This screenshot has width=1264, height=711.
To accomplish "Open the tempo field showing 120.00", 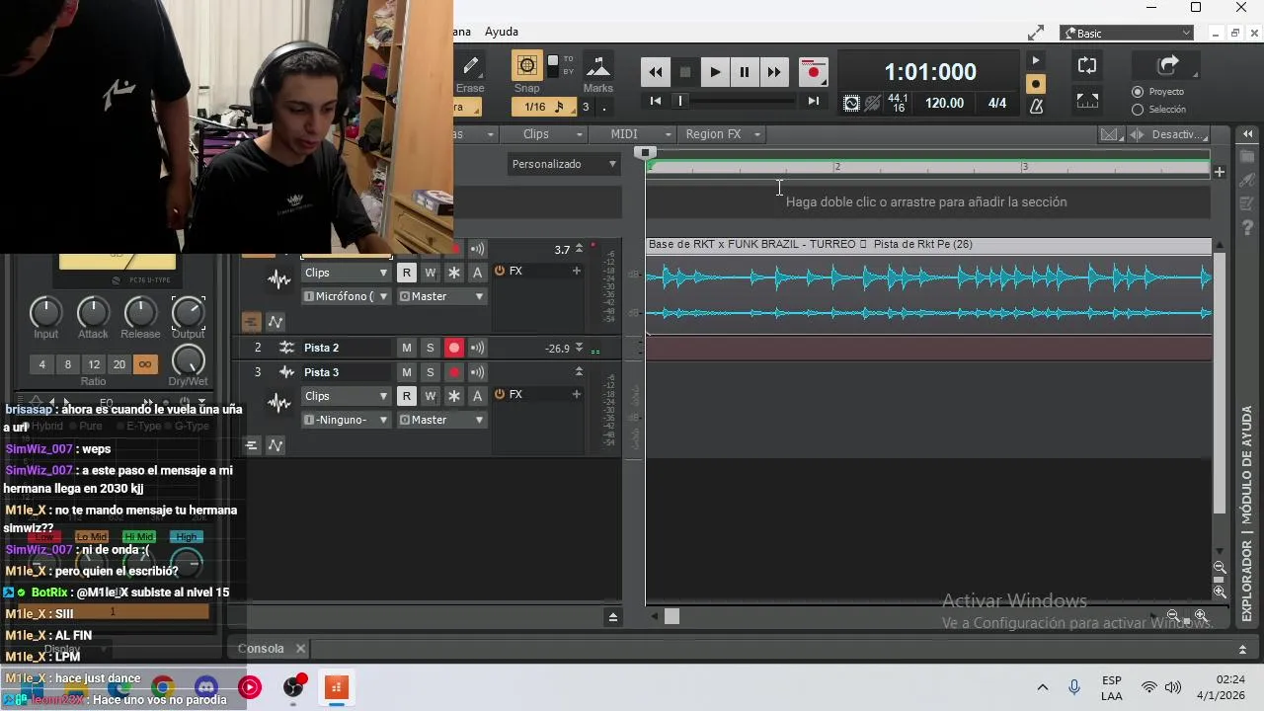I will tap(944, 103).
